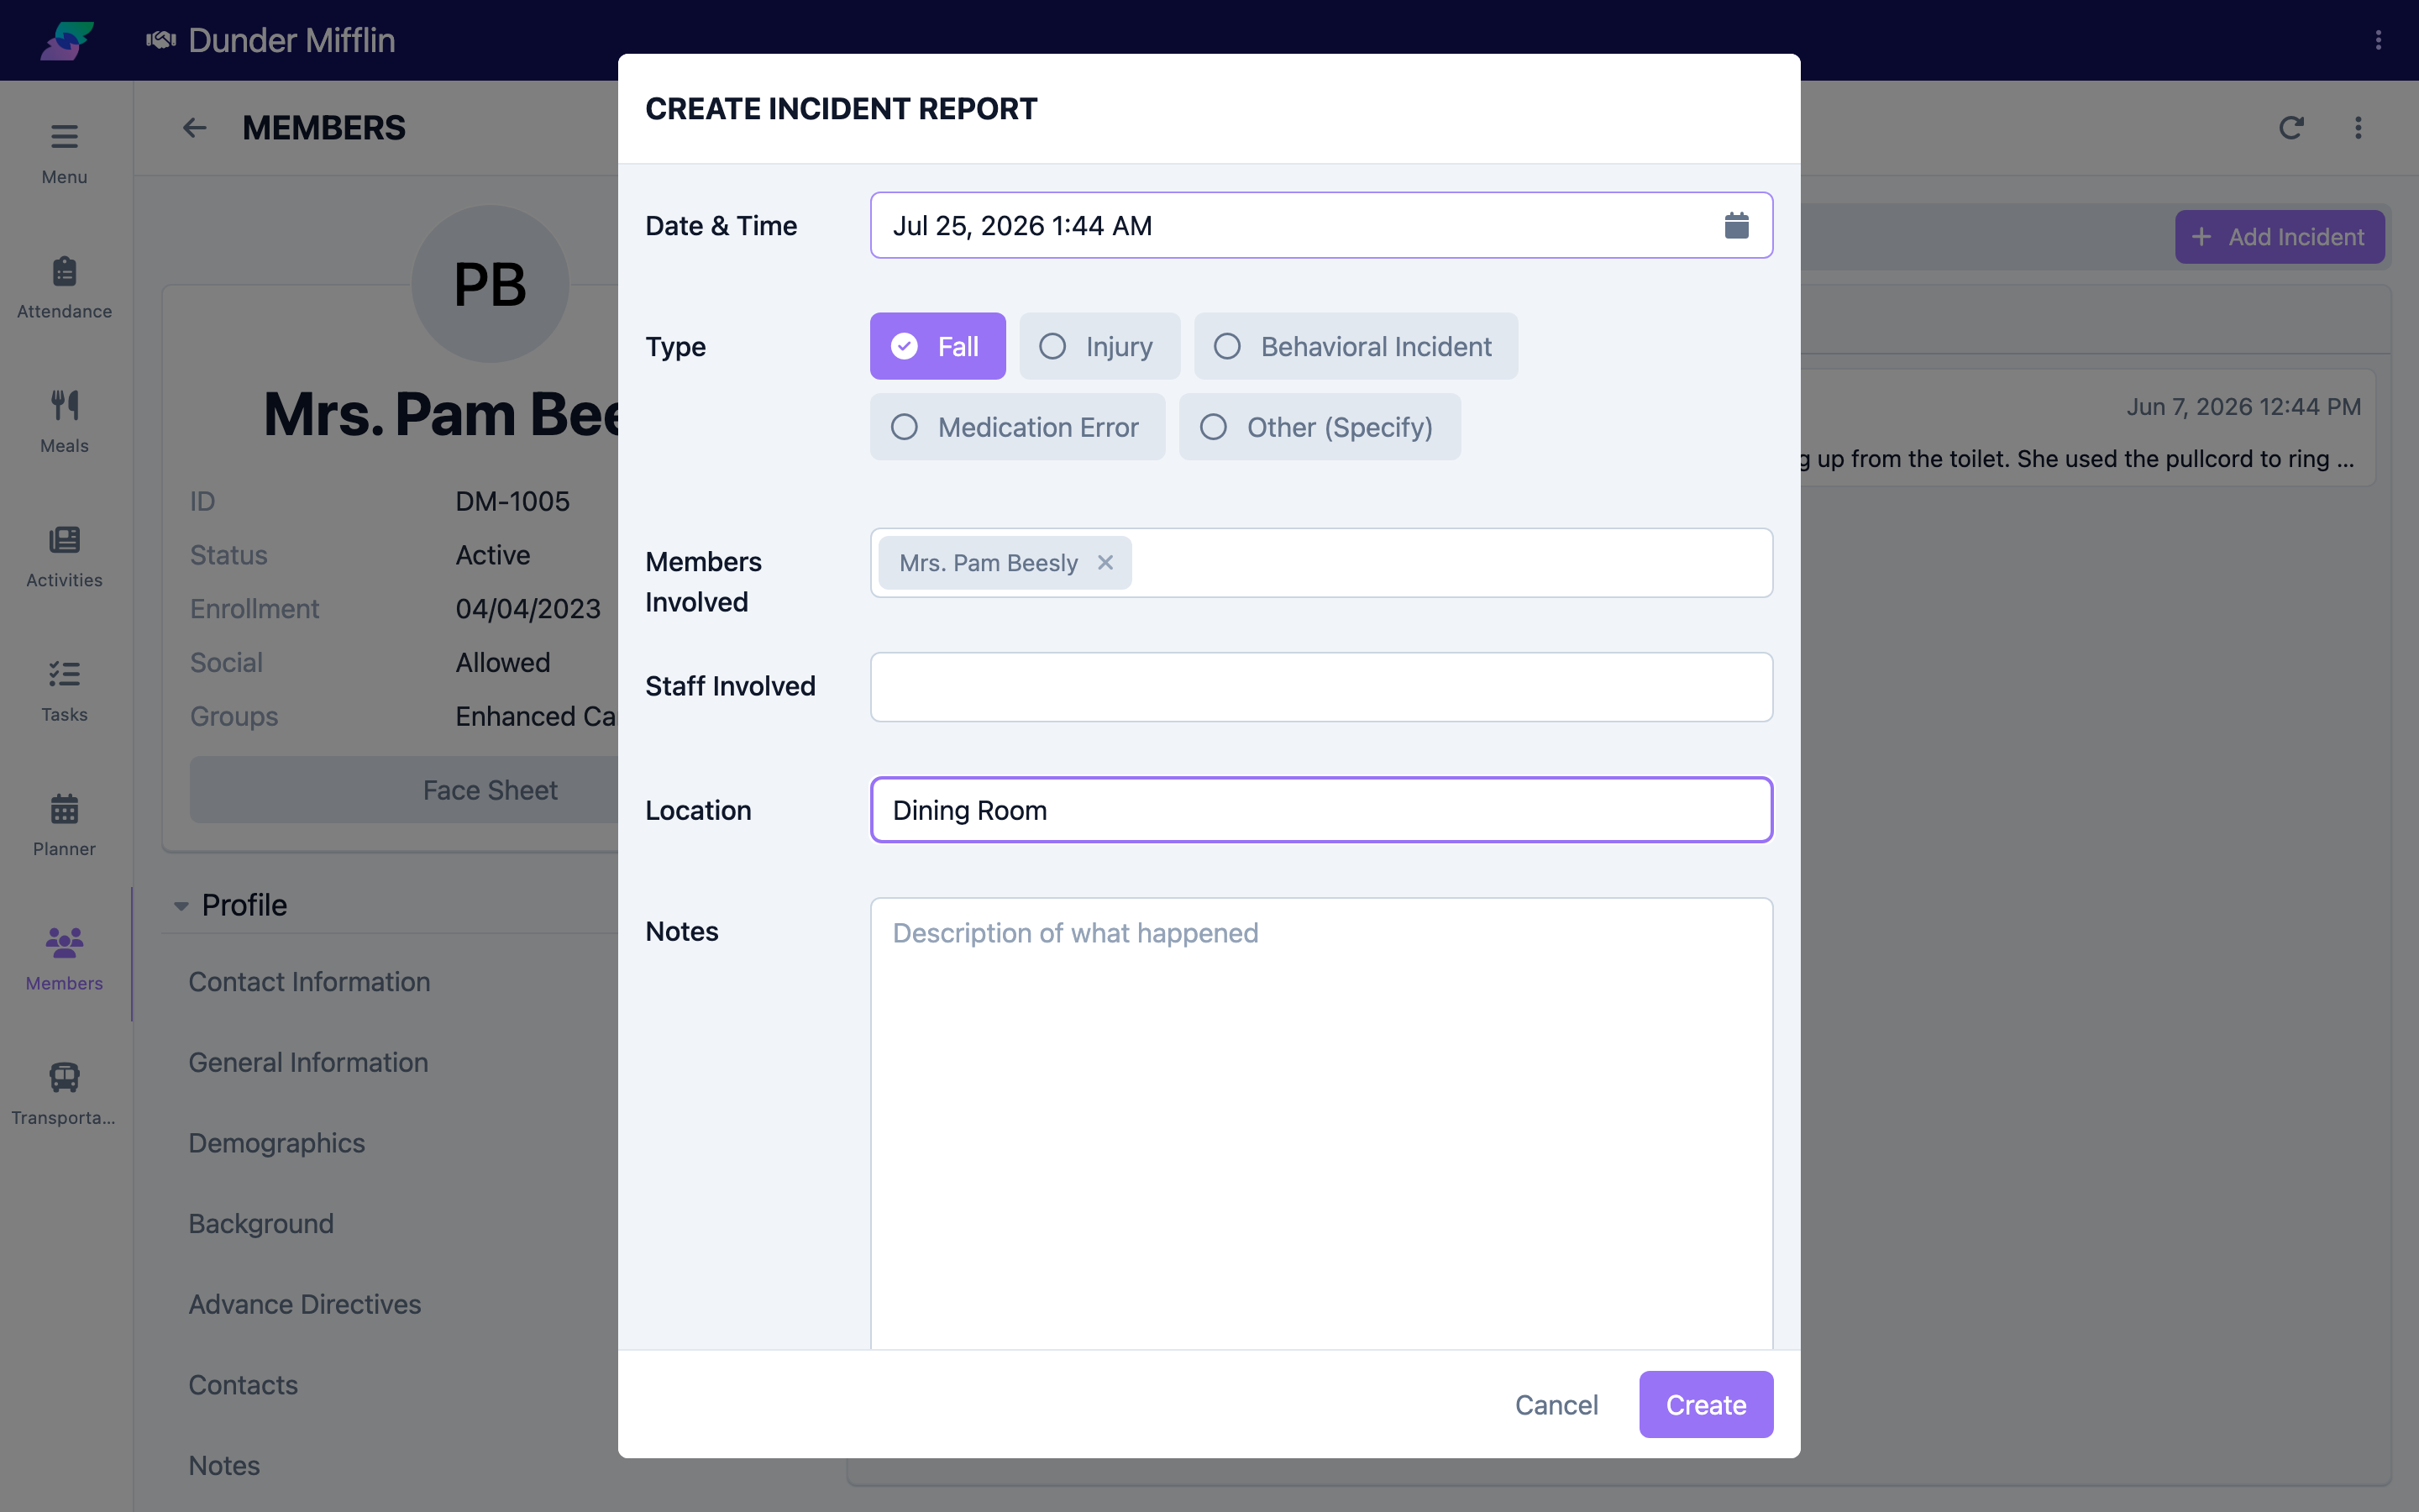The height and width of the screenshot is (1512, 2419).
Task: Open Activities from sidebar
Action: click(x=64, y=556)
